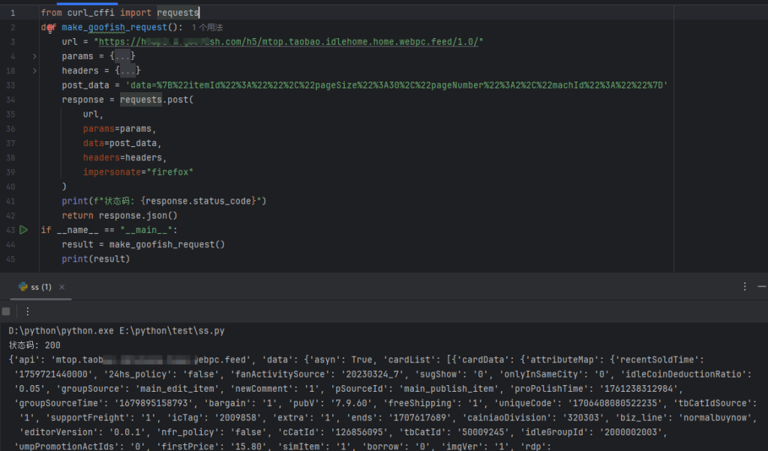Image resolution: width=768 pixels, height=451 pixels.
Task: Click the 1个用法 usages hint
Action: coord(208,28)
